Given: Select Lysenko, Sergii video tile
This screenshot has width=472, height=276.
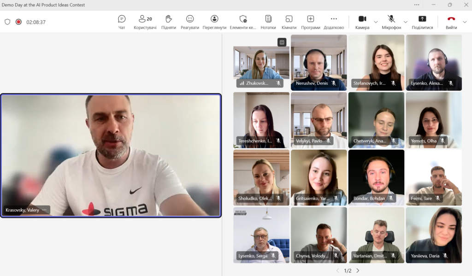Looking at the screenshot, I should (x=261, y=235).
